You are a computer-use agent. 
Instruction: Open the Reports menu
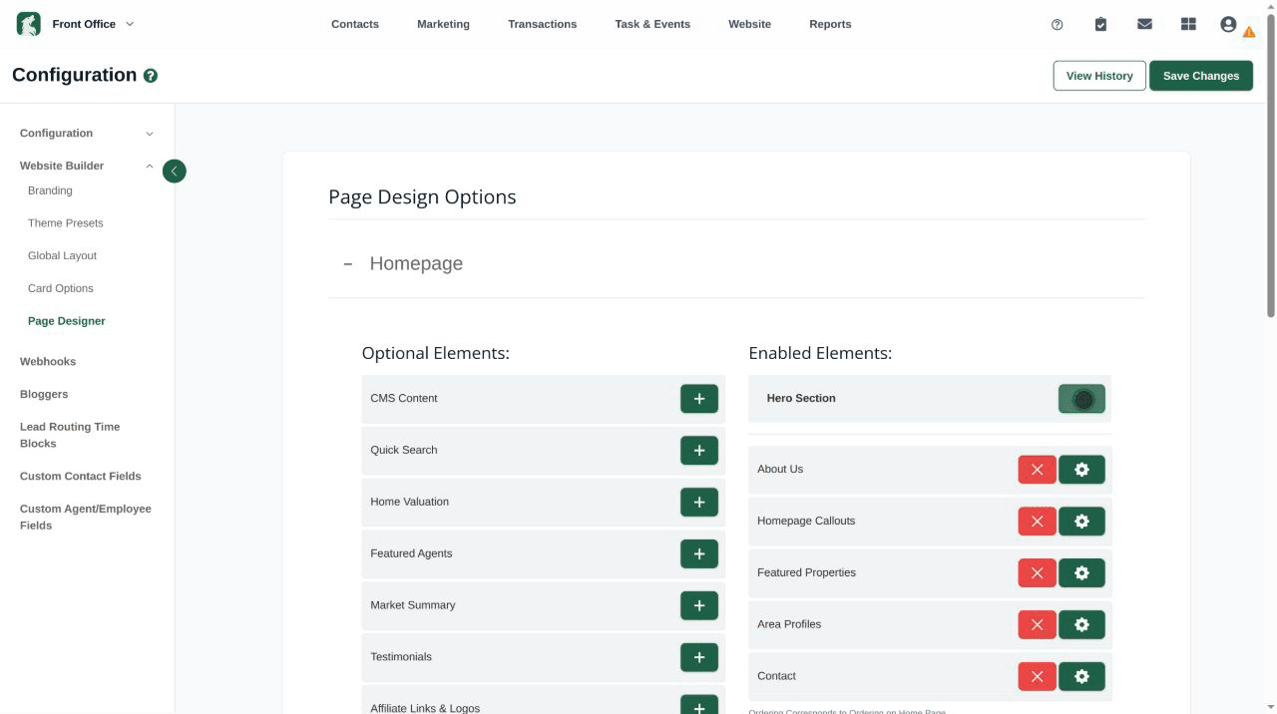point(830,24)
